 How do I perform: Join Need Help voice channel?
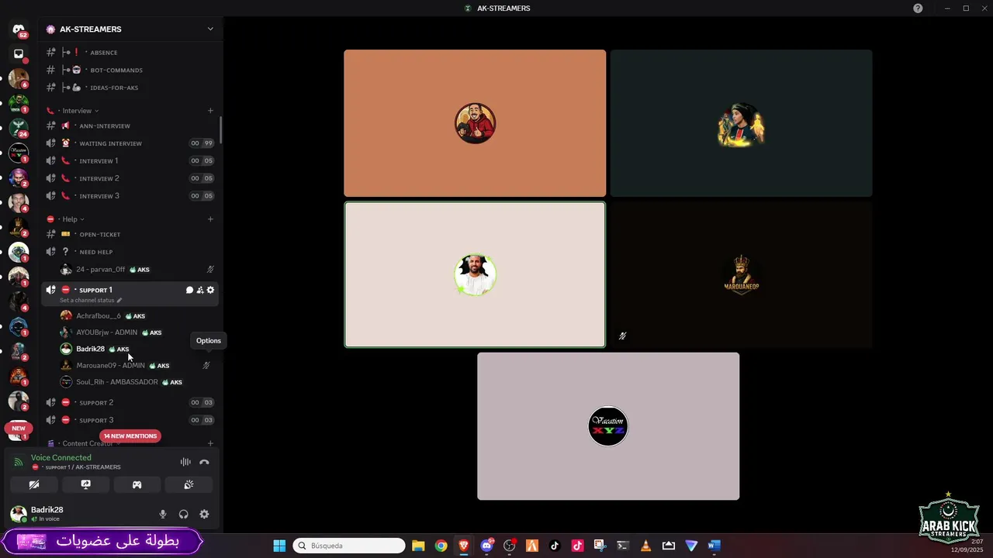130,252
